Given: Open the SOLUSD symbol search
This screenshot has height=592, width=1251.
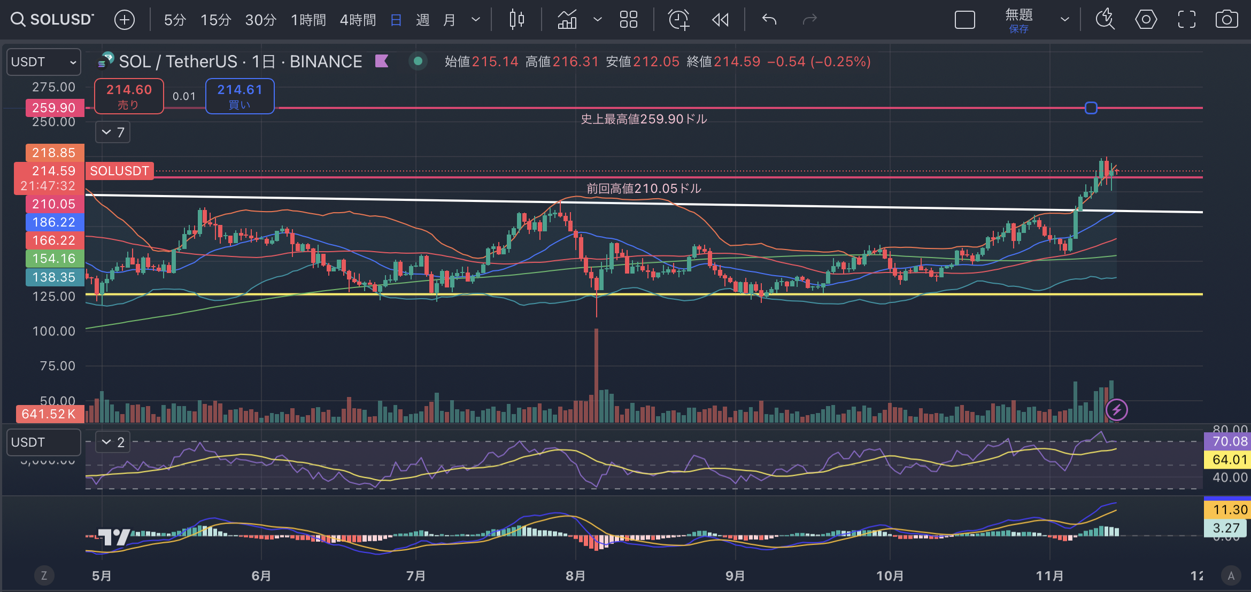Looking at the screenshot, I should coord(52,20).
